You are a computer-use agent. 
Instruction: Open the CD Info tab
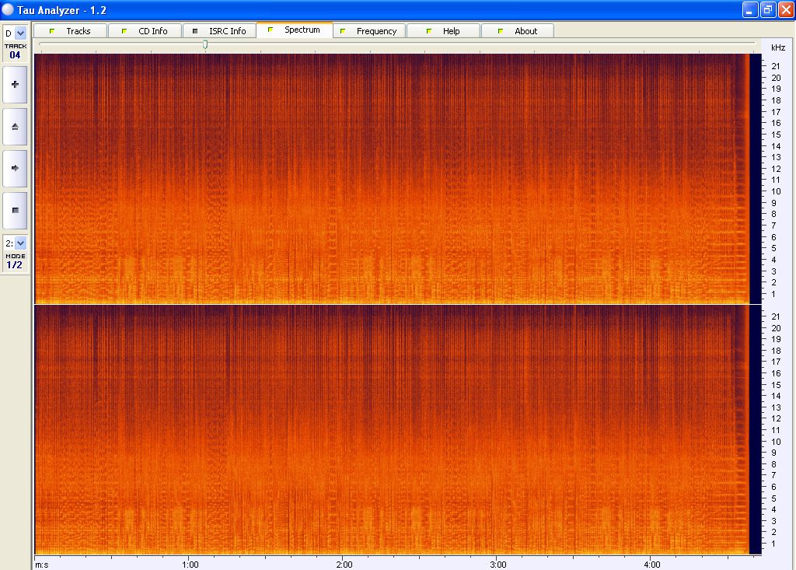point(145,31)
